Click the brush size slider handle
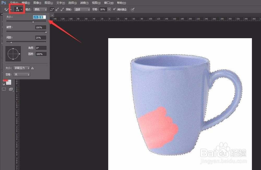Viewport: 261px width, 170px height. coord(33,22)
